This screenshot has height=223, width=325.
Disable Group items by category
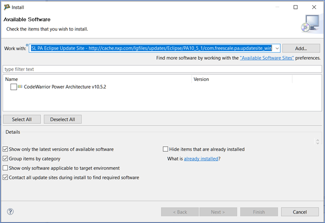[6, 159]
